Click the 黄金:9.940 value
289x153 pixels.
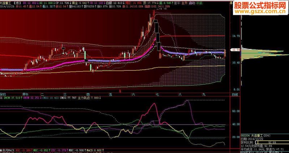pos(79,3)
